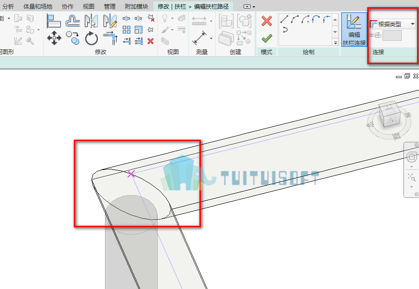Activate Mirror - Pick Axis tool
This screenshot has height=289, width=419.
click(x=91, y=21)
